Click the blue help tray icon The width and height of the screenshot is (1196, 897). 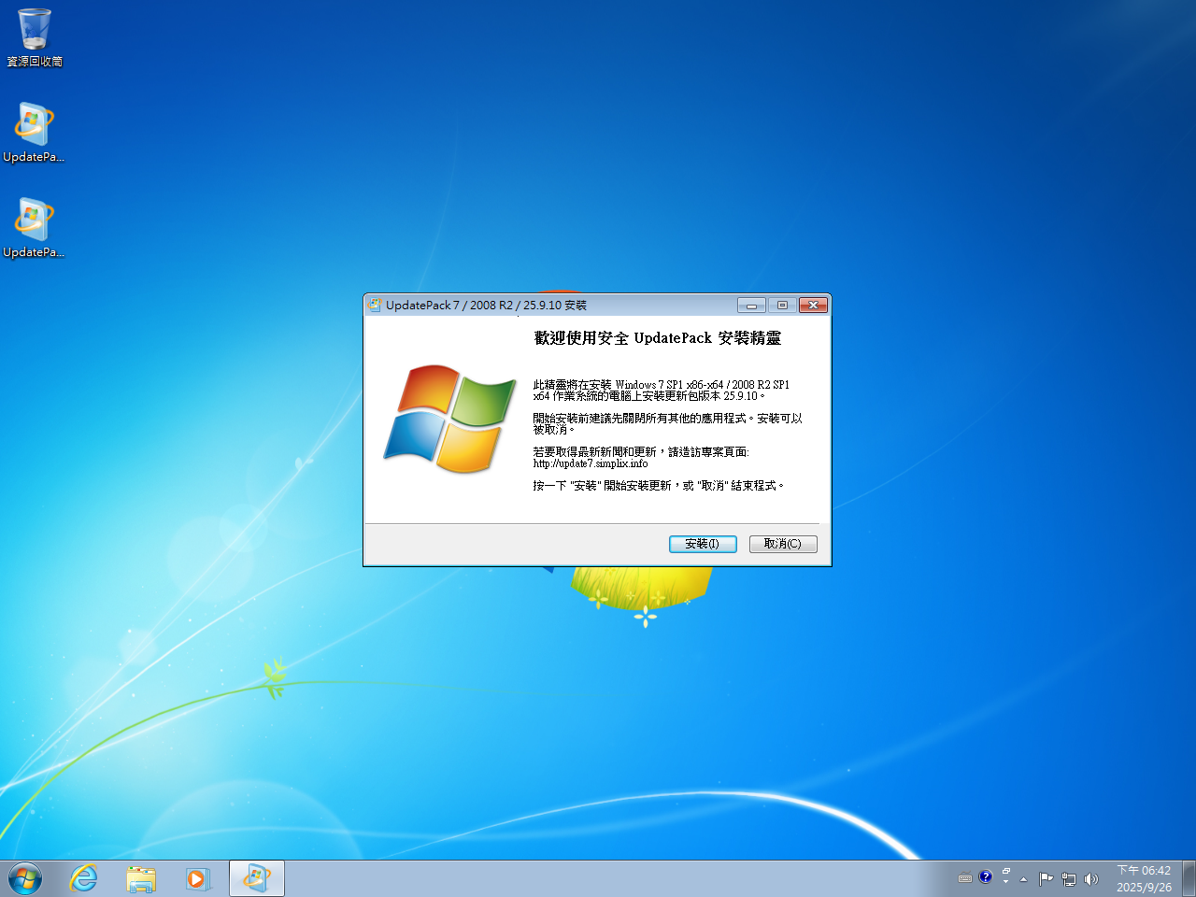tap(986, 876)
